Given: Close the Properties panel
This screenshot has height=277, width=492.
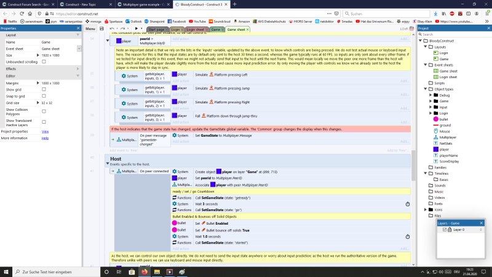Looking at the screenshot, I should (x=78, y=28).
